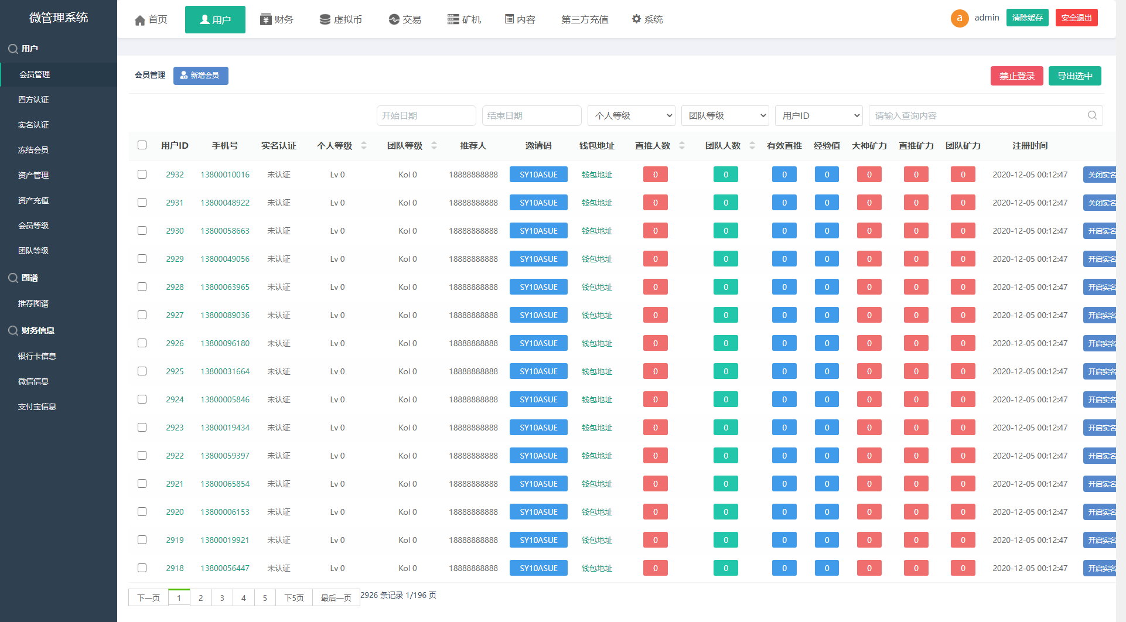Check the row for user 2928
The height and width of the screenshot is (622, 1126).
tap(142, 286)
